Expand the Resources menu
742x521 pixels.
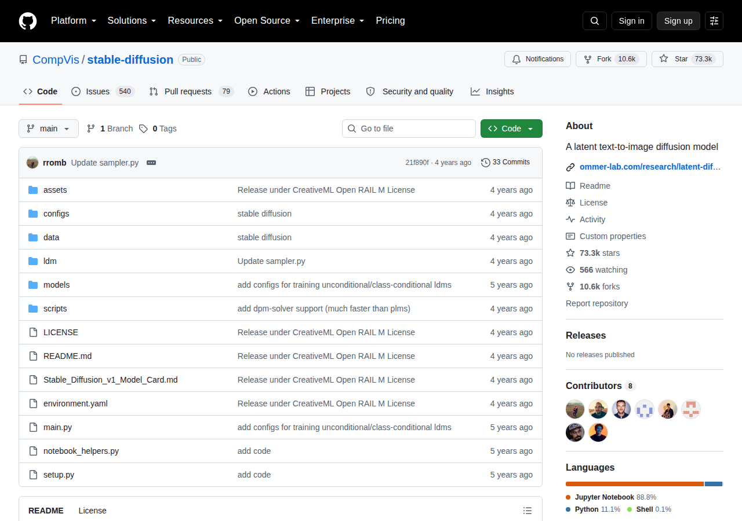pos(195,21)
